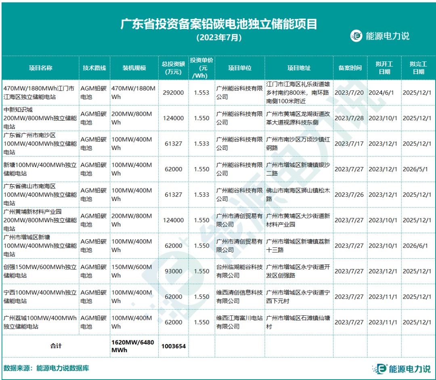Select the 总投资额(万元) column header
Viewport: 436px width, 380px height.
174,68
